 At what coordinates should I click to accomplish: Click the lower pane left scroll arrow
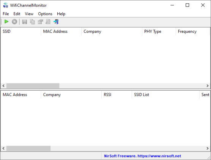4,148
